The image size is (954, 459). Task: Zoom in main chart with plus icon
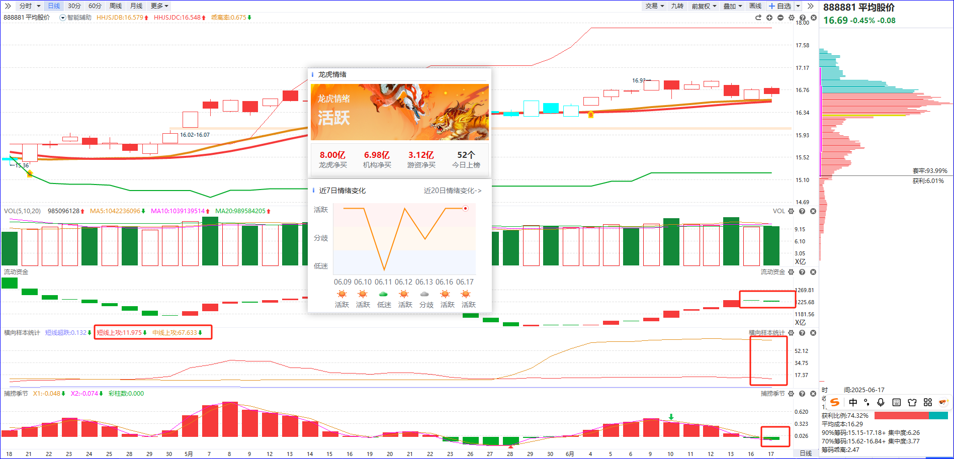tap(769, 18)
